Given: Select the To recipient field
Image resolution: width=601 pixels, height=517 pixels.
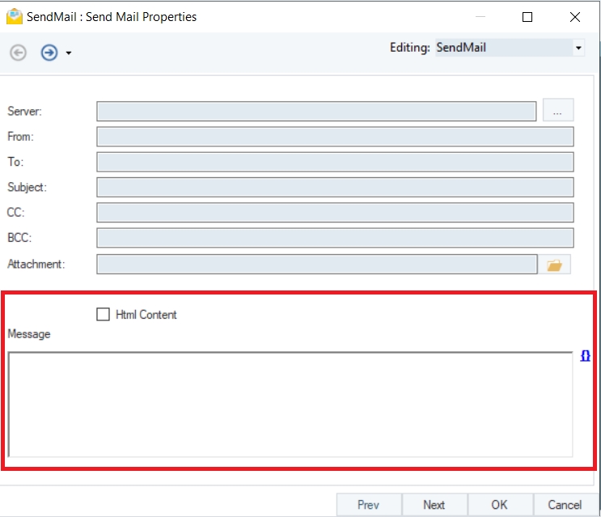Looking at the screenshot, I should point(335,162).
